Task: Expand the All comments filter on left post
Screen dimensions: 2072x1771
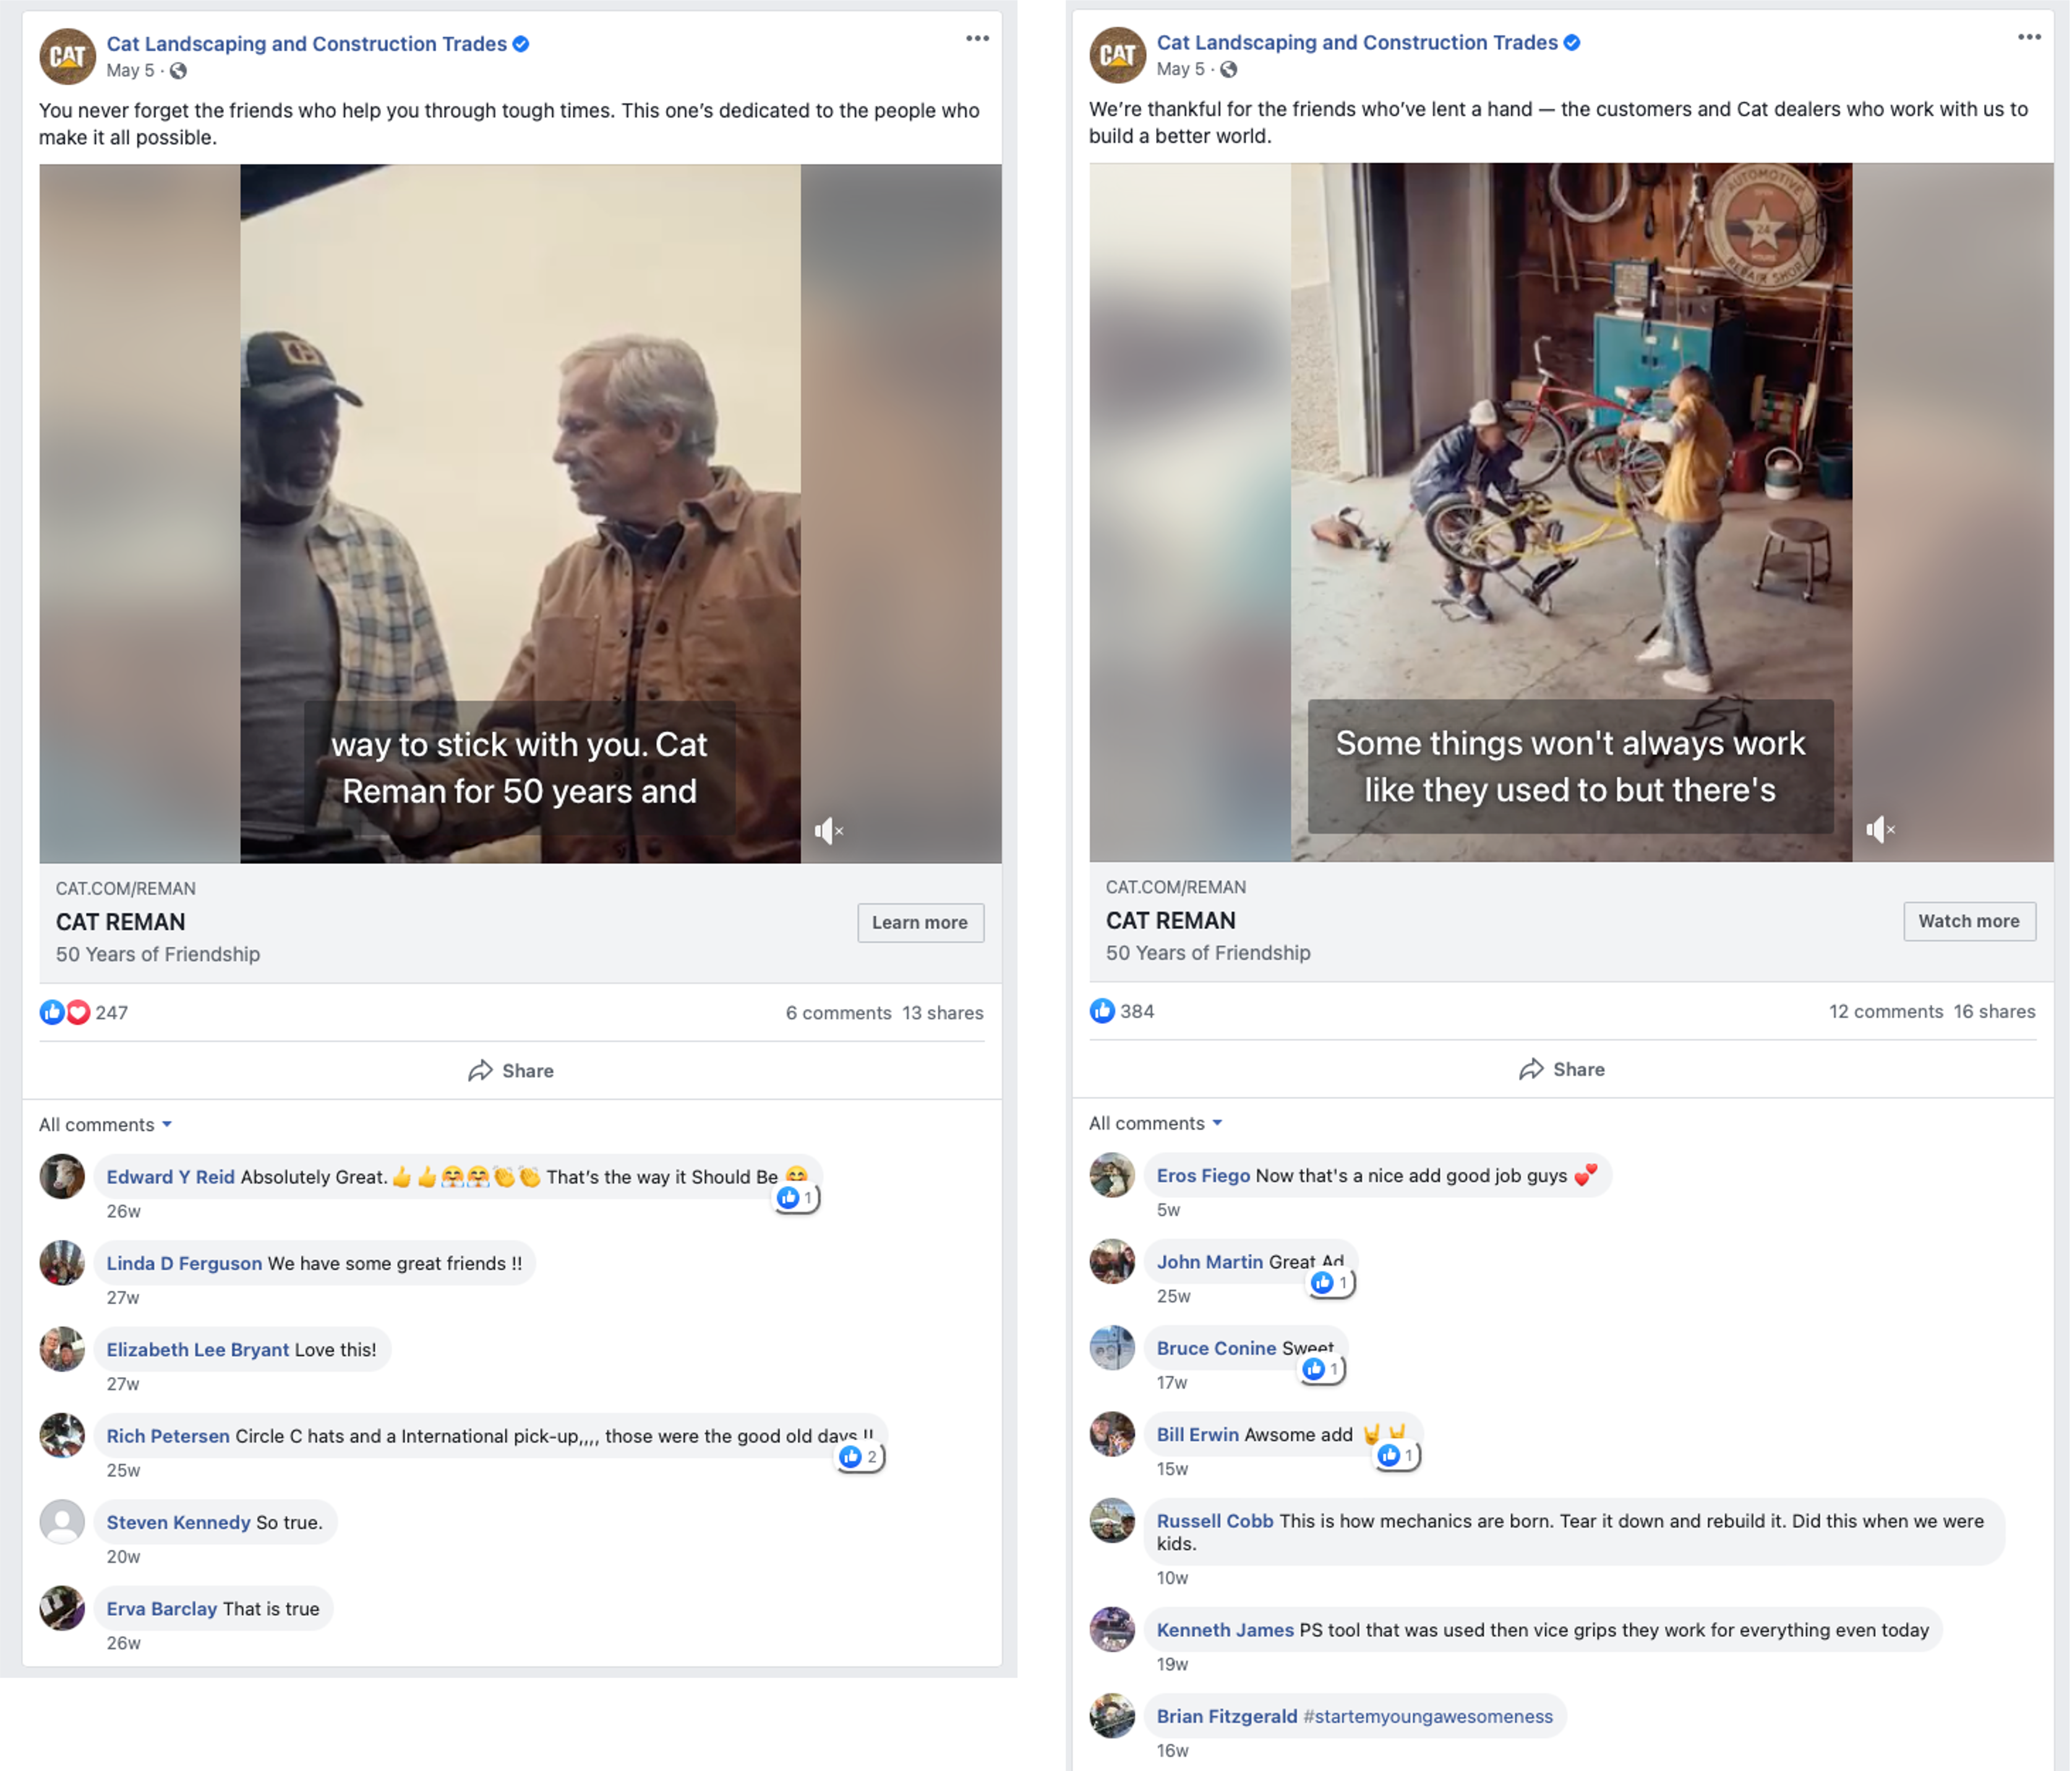Action: (106, 1125)
